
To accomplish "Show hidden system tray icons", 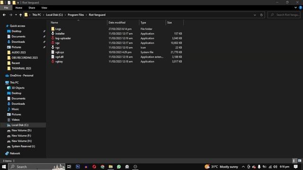I will [x=243, y=167].
